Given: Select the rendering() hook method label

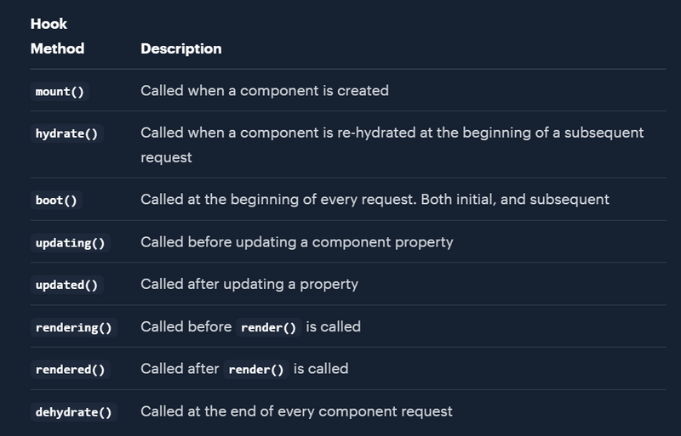Looking at the screenshot, I should pyautogui.click(x=73, y=327).
